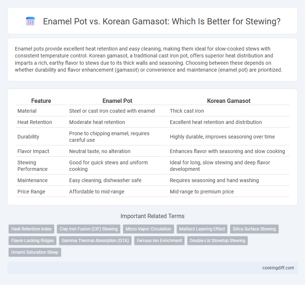Click 'Requires seasoning and hand washing' cell

(x=228, y=180)
